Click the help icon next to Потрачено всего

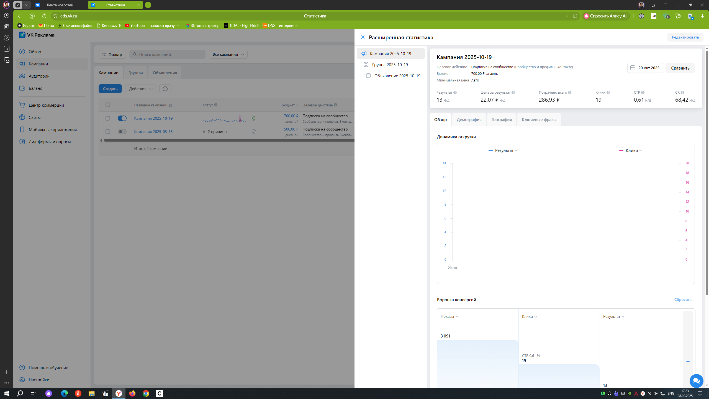pyautogui.click(x=570, y=93)
